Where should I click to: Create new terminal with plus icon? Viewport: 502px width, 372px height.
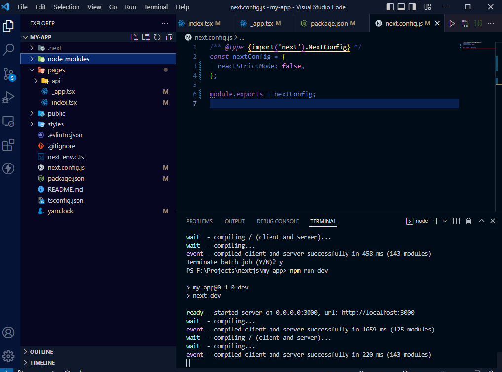coord(436,221)
